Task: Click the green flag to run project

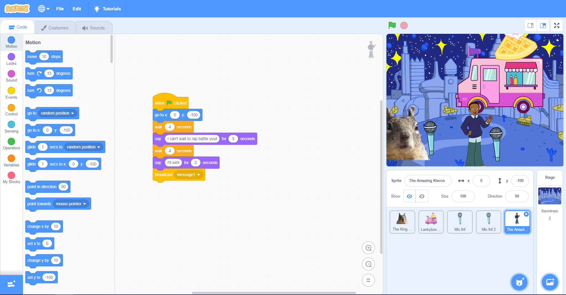Action: point(392,26)
